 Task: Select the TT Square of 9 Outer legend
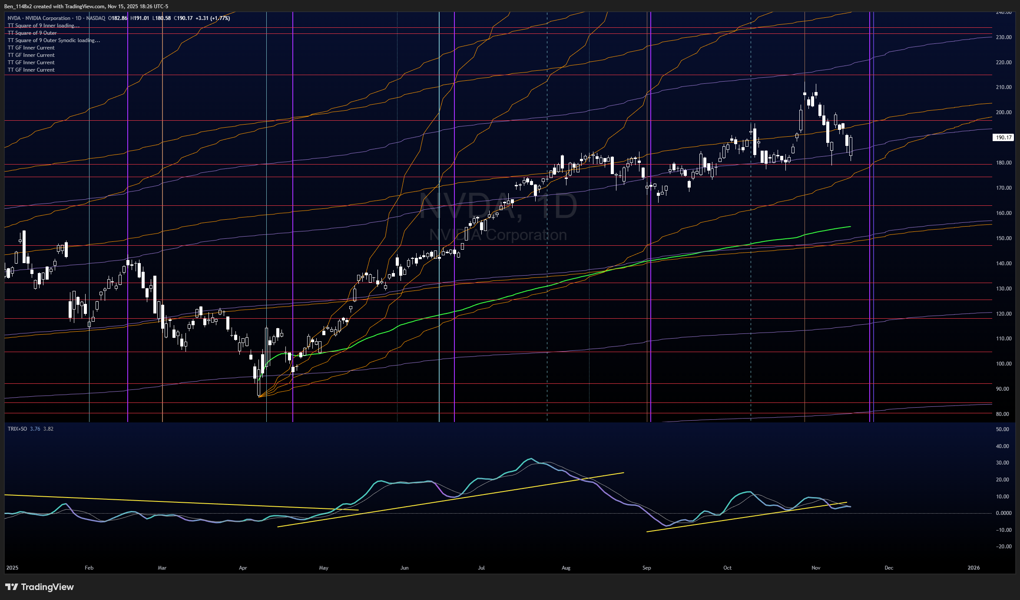click(32, 33)
